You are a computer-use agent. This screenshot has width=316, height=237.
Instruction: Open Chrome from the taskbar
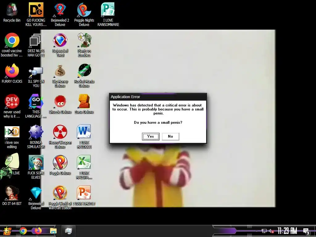[23, 231]
